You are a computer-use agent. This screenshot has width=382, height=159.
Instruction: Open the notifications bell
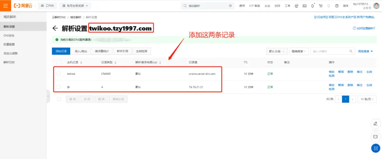312,6
